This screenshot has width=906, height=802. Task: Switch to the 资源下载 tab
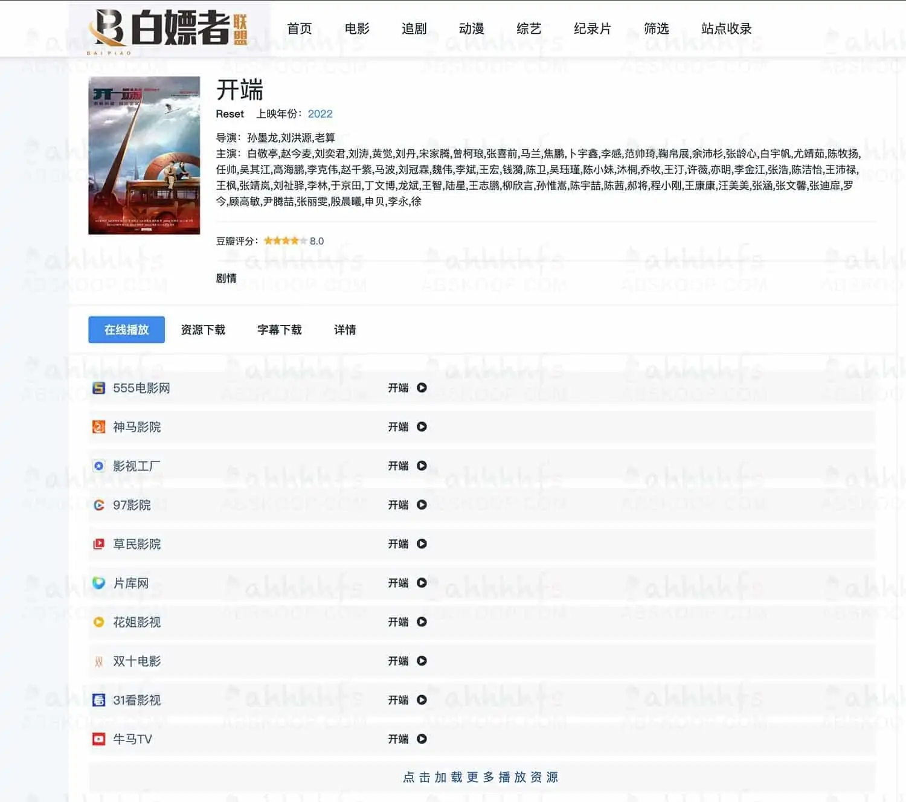pyautogui.click(x=203, y=330)
